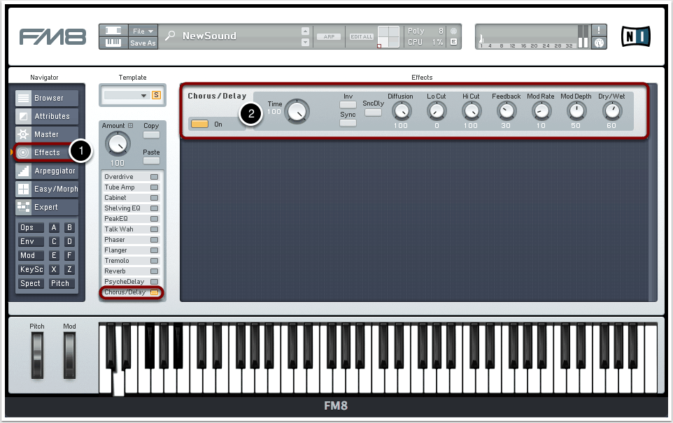673x423 pixels.
Task: Select next preset with down arrow
Action: pos(305,42)
